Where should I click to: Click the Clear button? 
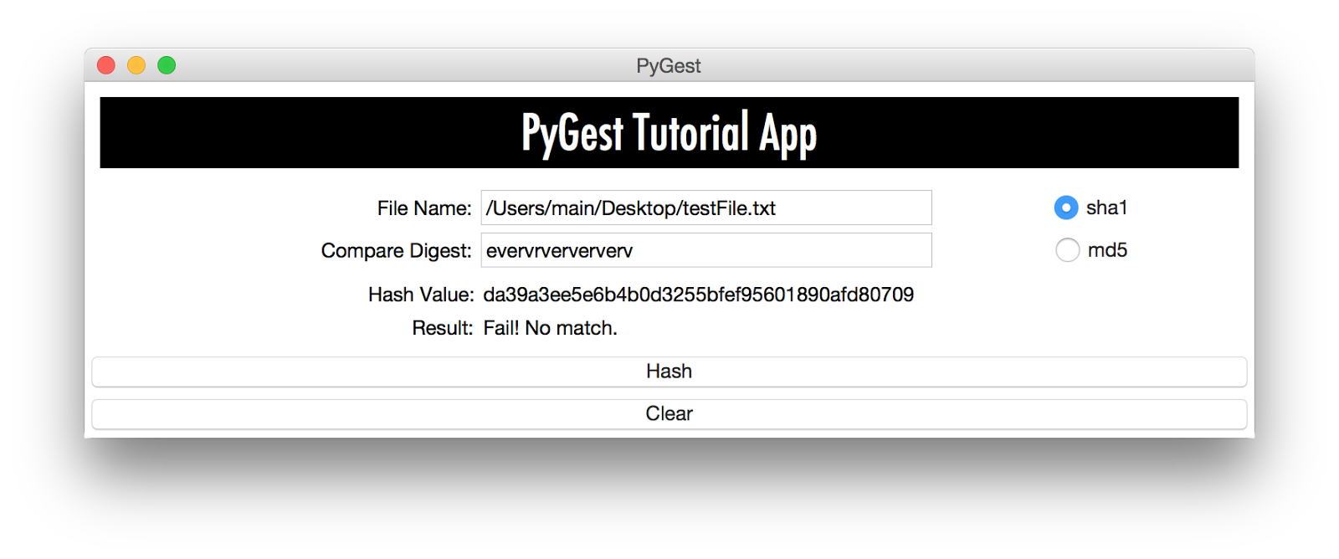tap(669, 414)
